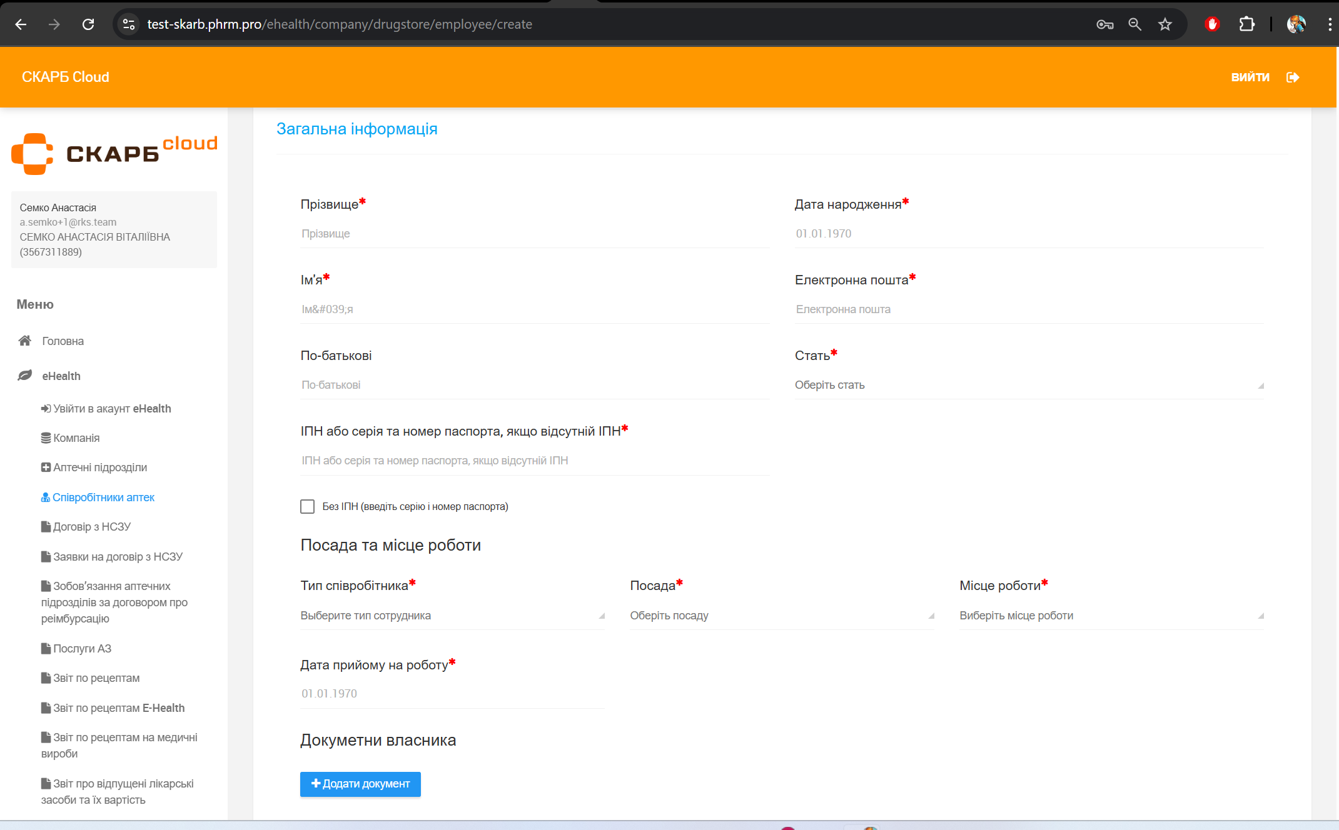Image resolution: width=1339 pixels, height=830 pixels.
Task: Focus the Електронна пошта email field
Action: (x=1028, y=309)
